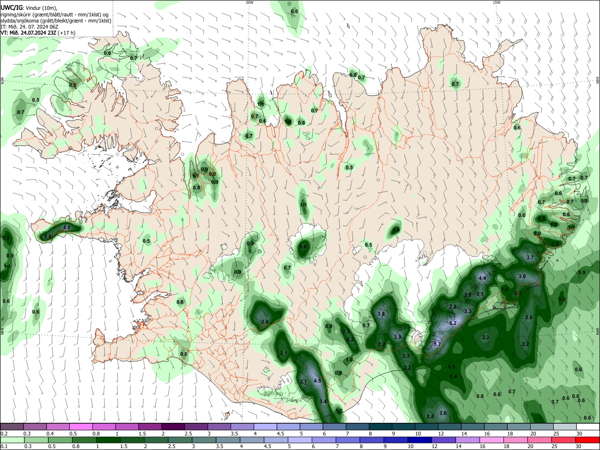Image resolution: width=600 pixels, height=450 pixels.
Task: Click the 3.8 precipitation value label
Action: click(381, 314)
